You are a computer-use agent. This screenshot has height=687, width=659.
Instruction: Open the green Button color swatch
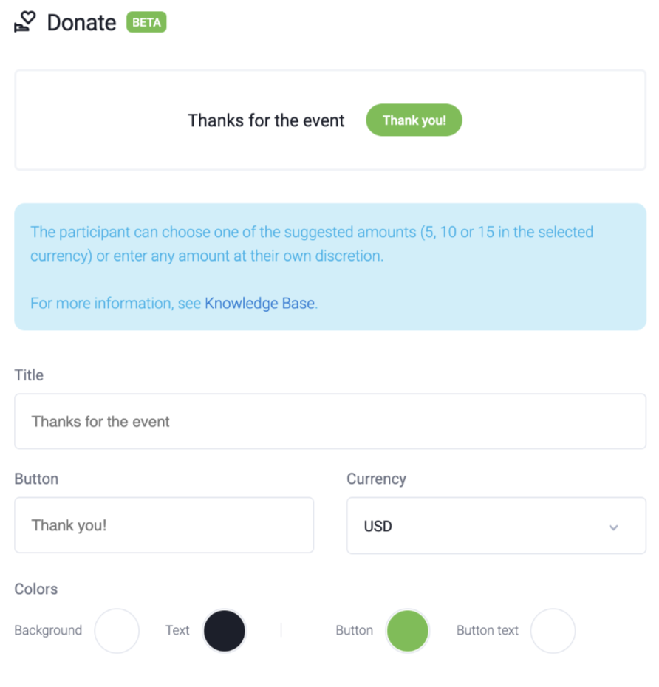(x=407, y=631)
